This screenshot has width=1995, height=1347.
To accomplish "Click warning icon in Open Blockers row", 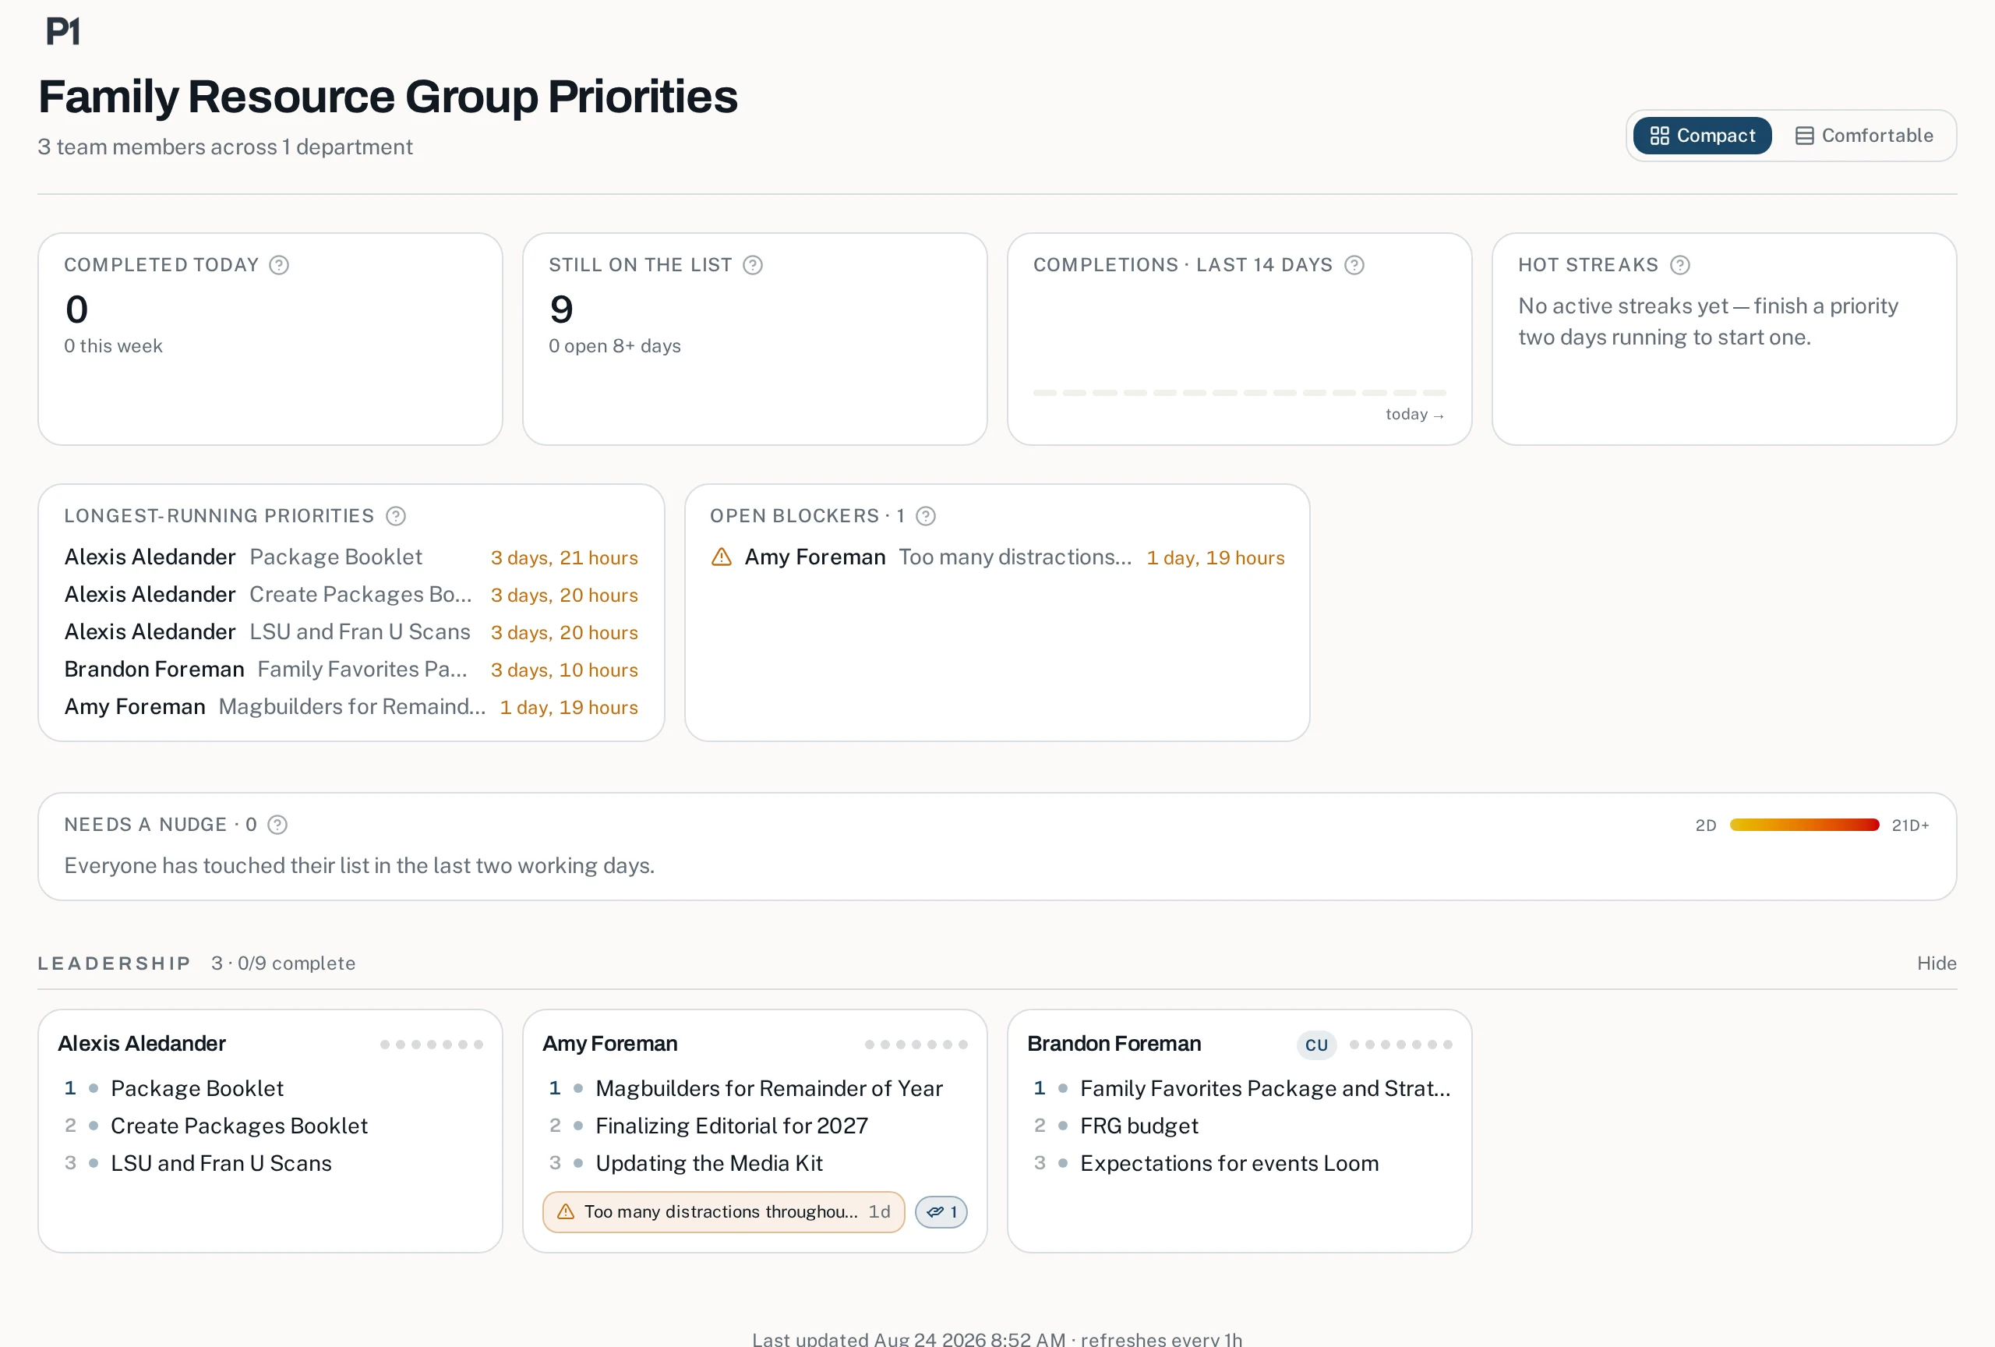I will pos(722,557).
